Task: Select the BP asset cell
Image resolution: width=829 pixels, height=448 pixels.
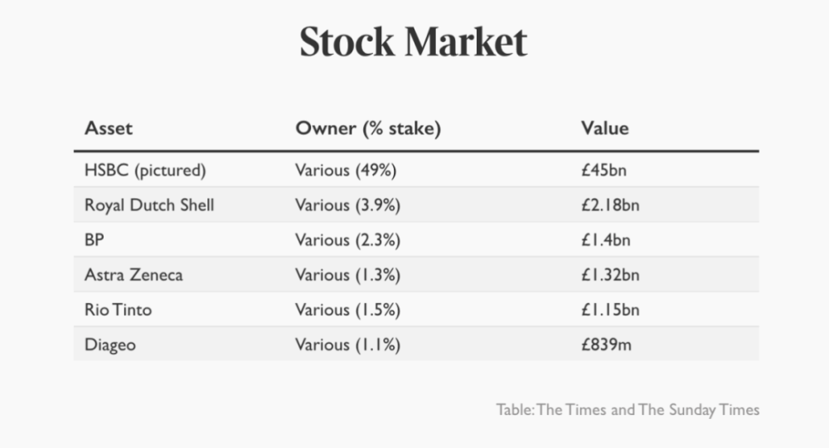Action: [x=95, y=240]
